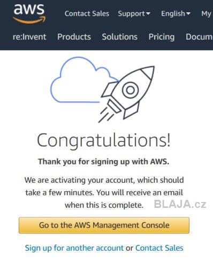Expand the English language selector
213x262 pixels.
176,14
